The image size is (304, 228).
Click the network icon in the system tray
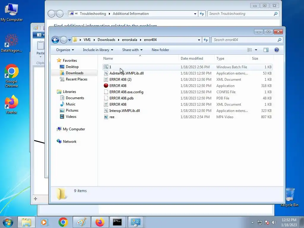[x=259, y=222]
